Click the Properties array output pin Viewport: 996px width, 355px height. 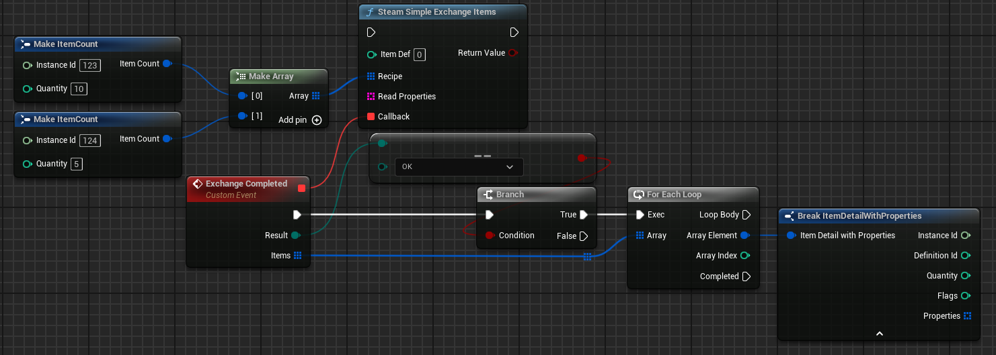967,316
